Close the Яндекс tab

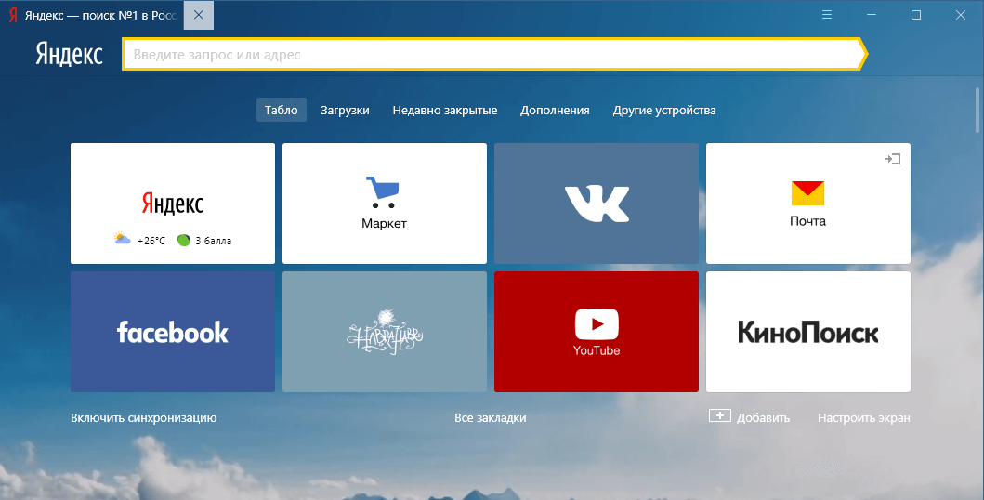tap(198, 15)
